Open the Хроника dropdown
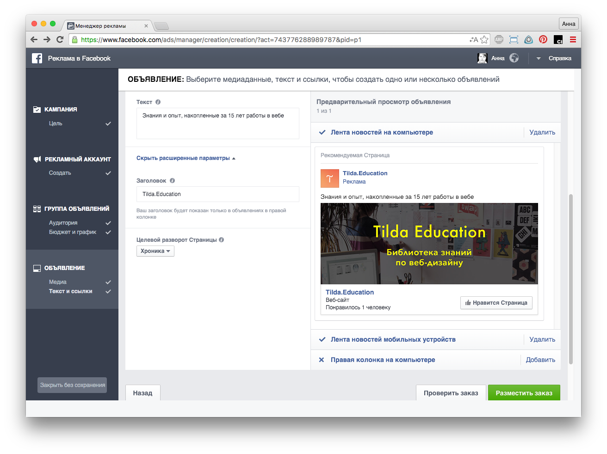The height and width of the screenshot is (454, 607). (x=155, y=251)
